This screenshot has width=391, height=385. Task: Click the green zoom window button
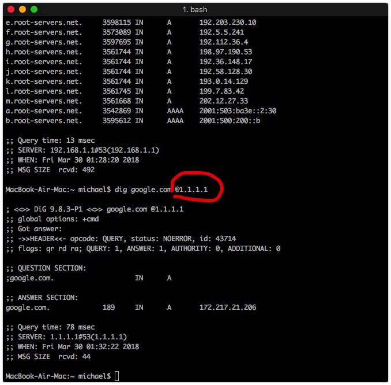click(x=34, y=9)
